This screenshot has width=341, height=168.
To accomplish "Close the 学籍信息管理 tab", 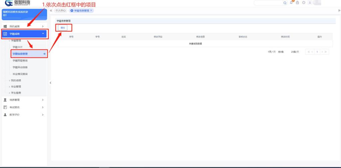I will [91, 11].
